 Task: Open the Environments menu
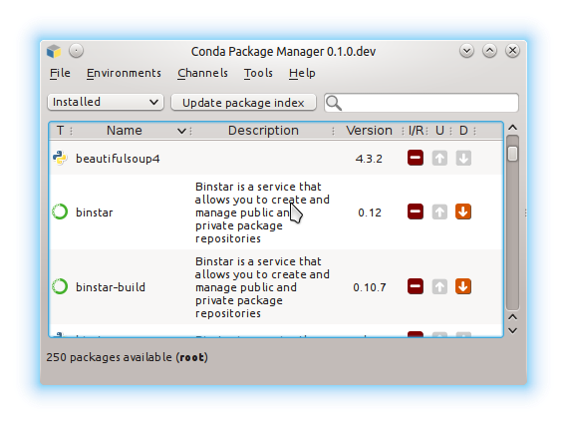124,73
